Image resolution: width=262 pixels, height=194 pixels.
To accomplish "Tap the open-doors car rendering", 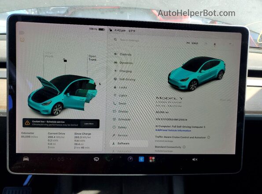I will tap(62, 95).
